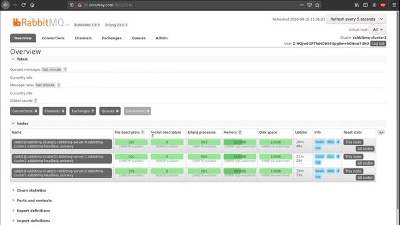Click the disc tag in server-1 row
This screenshot has height=225, width=400.
(331, 156)
